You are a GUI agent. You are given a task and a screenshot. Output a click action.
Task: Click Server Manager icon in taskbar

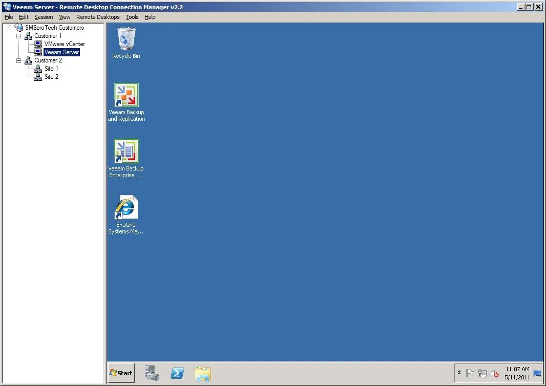coord(152,373)
